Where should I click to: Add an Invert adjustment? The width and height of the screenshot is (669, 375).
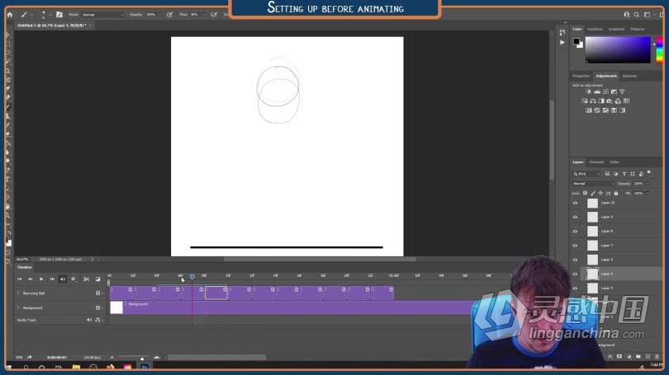(x=589, y=110)
